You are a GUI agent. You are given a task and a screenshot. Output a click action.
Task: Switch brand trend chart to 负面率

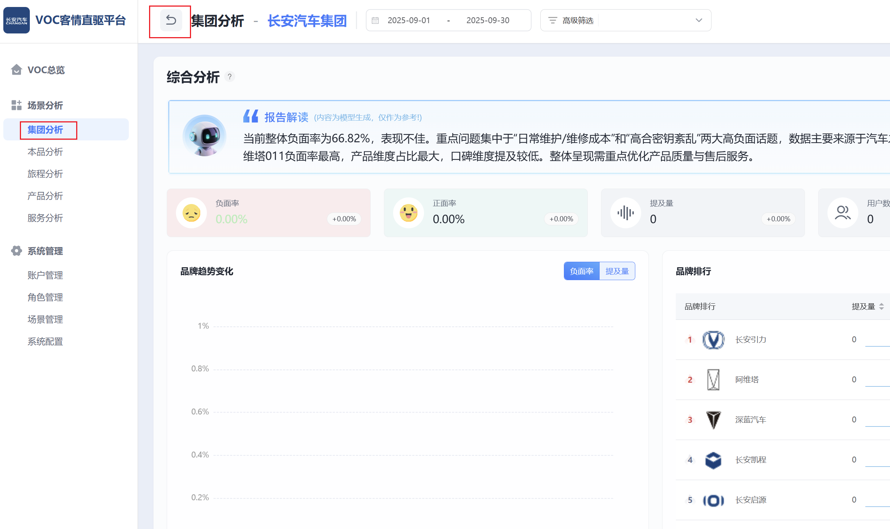click(x=582, y=271)
